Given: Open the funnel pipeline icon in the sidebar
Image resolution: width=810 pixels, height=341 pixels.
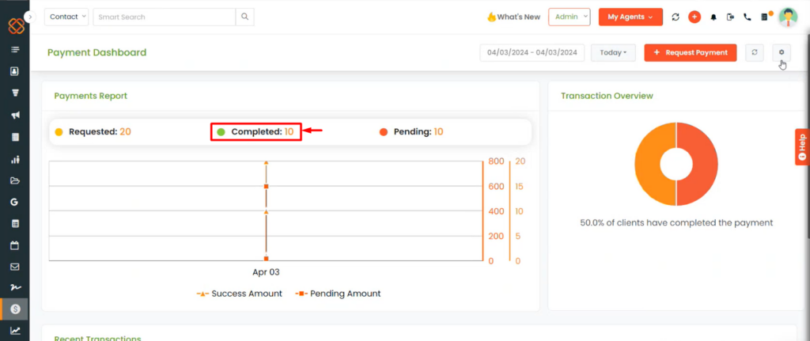Looking at the screenshot, I should [15, 93].
